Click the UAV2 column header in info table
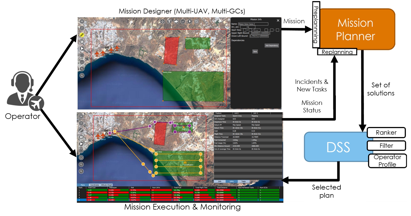 [242, 113]
